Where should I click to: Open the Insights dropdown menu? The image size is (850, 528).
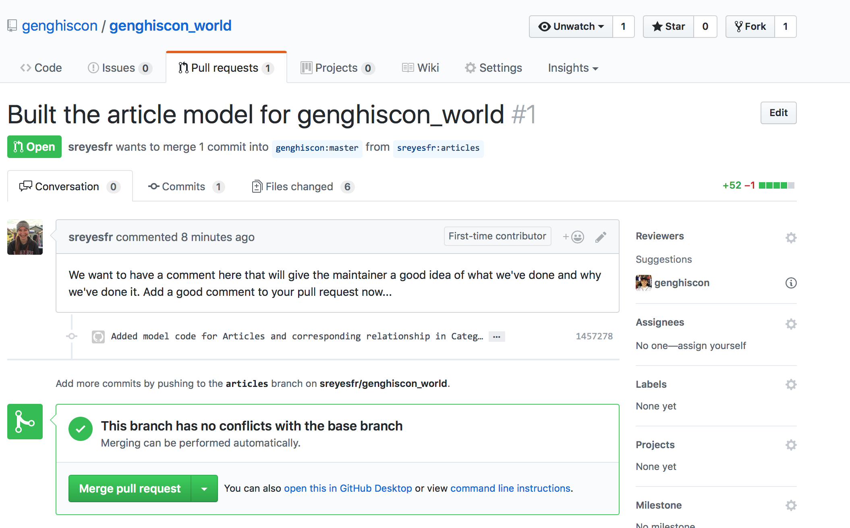point(573,68)
